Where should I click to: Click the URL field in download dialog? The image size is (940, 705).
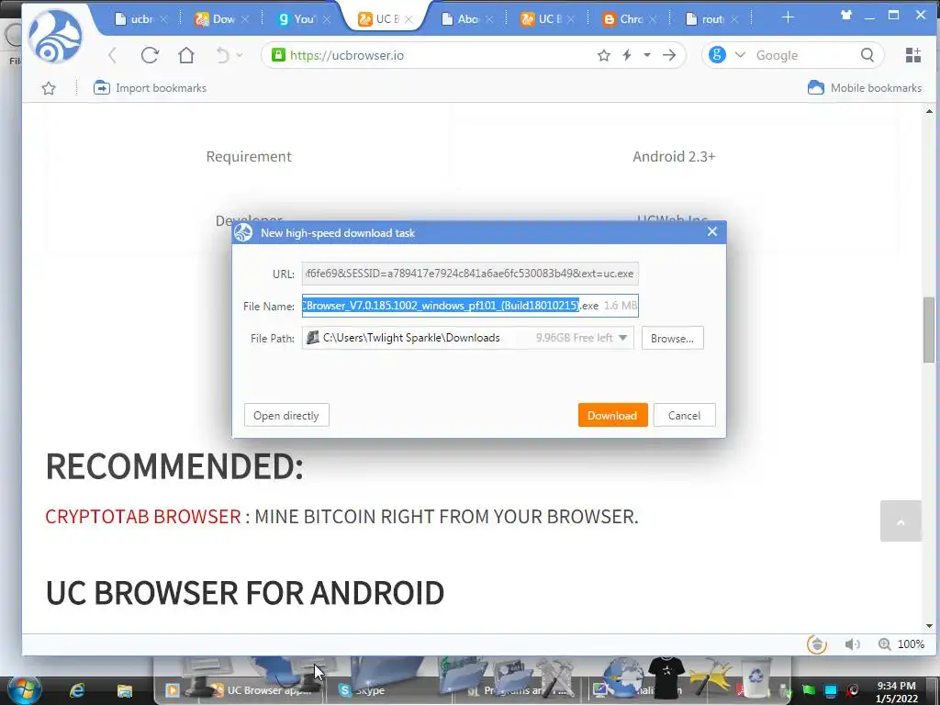470,274
